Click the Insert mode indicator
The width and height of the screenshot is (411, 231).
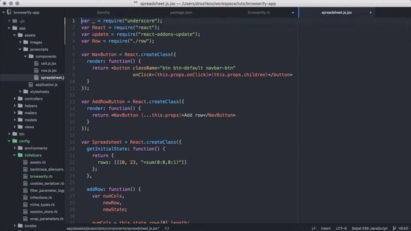(326, 228)
